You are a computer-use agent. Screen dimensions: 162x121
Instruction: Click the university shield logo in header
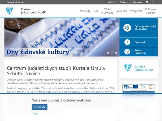click(9, 11)
